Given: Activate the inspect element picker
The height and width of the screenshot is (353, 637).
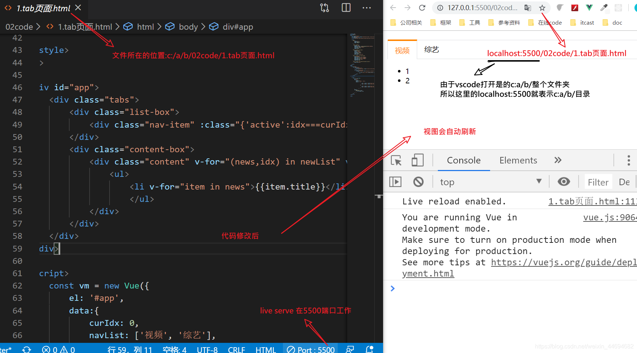Looking at the screenshot, I should pyautogui.click(x=396, y=160).
